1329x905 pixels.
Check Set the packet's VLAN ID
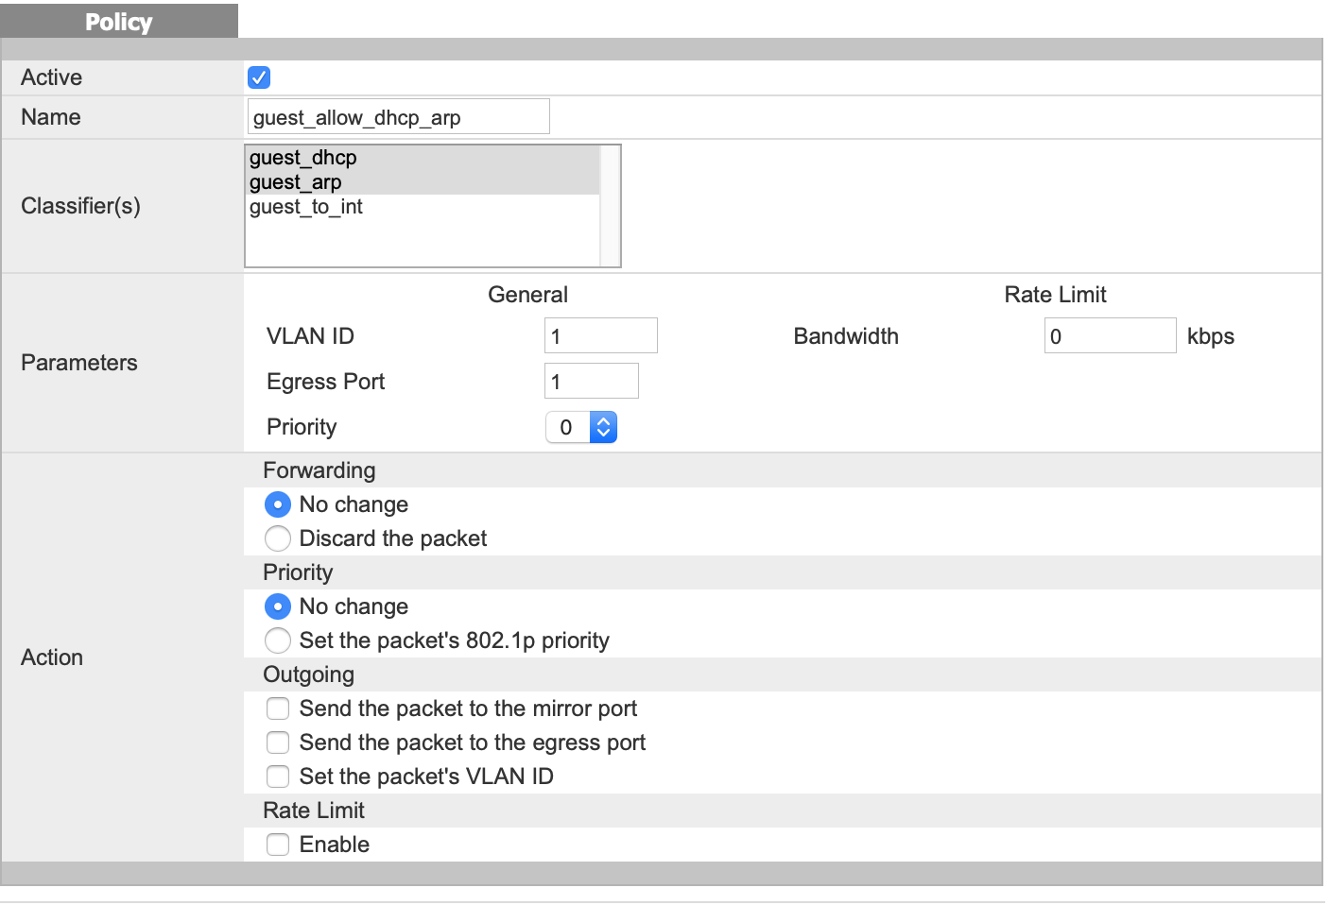278,777
